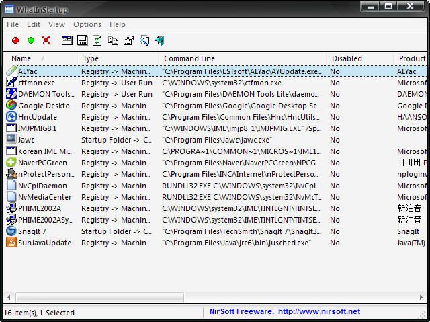Image resolution: width=430 pixels, height=322 pixels.
Task: Open the View menu
Action: click(x=56, y=24)
